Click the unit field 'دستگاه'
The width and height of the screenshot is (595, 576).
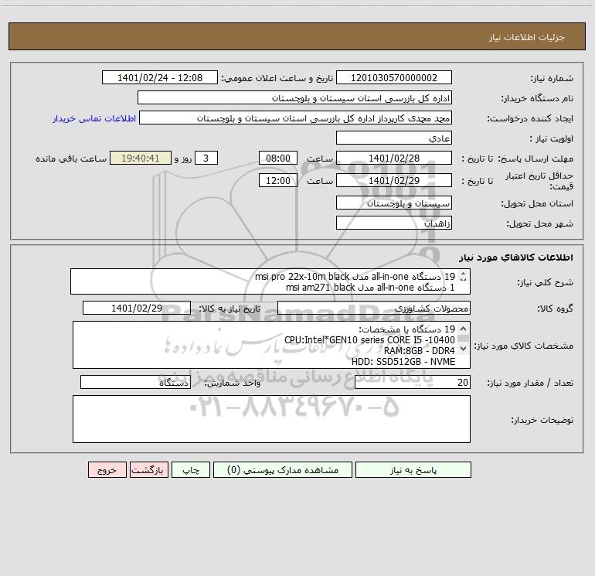pyautogui.click(x=135, y=382)
